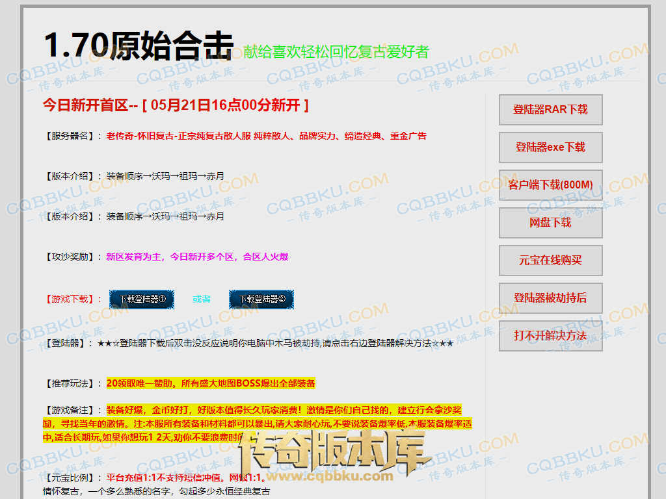666x499 pixels.
Task: Select the red 服务器名 description text
Action: point(266,136)
